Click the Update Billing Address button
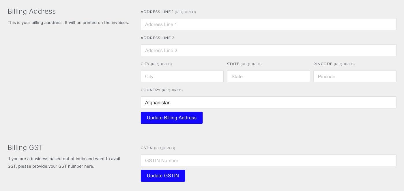Viewport: 404px width, 191px height. click(172, 118)
